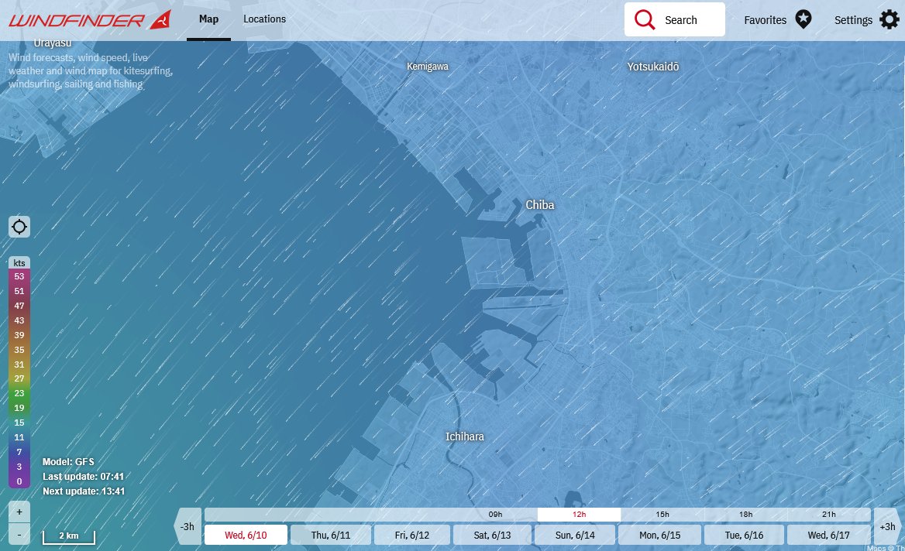The width and height of the screenshot is (905, 551).
Task: Click the Yotsukaidō map label
Action: (652, 67)
